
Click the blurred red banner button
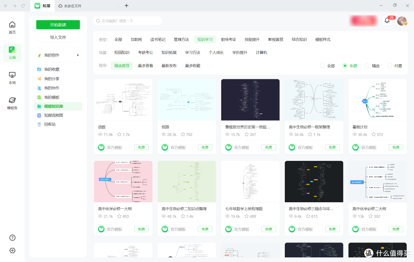click(x=363, y=21)
